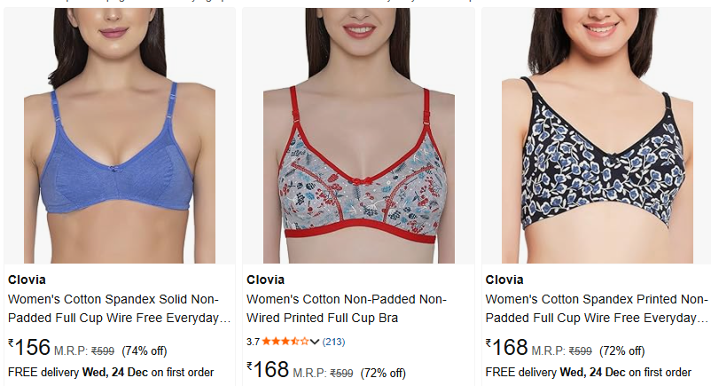Click the ₹168 price of middle product
The image size is (711, 386).
(268, 370)
